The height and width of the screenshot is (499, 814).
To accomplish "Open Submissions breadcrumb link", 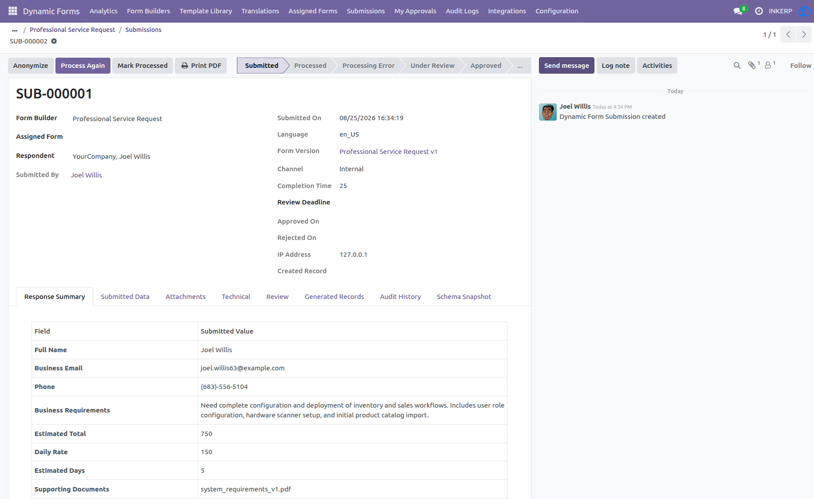I will click(143, 30).
